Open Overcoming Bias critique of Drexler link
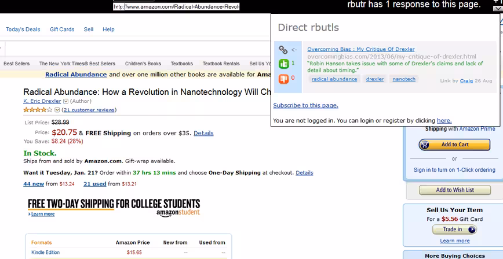The height and width of the screenshot is (259, 503). coord(361,49)
